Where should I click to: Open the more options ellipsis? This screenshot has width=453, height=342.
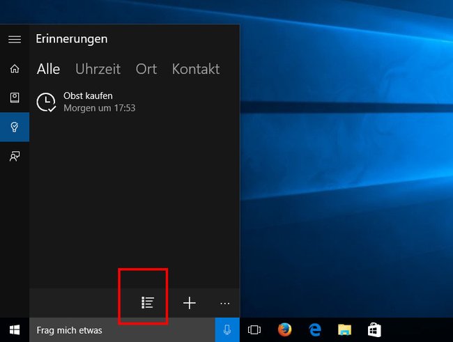(x=225, y=304)
